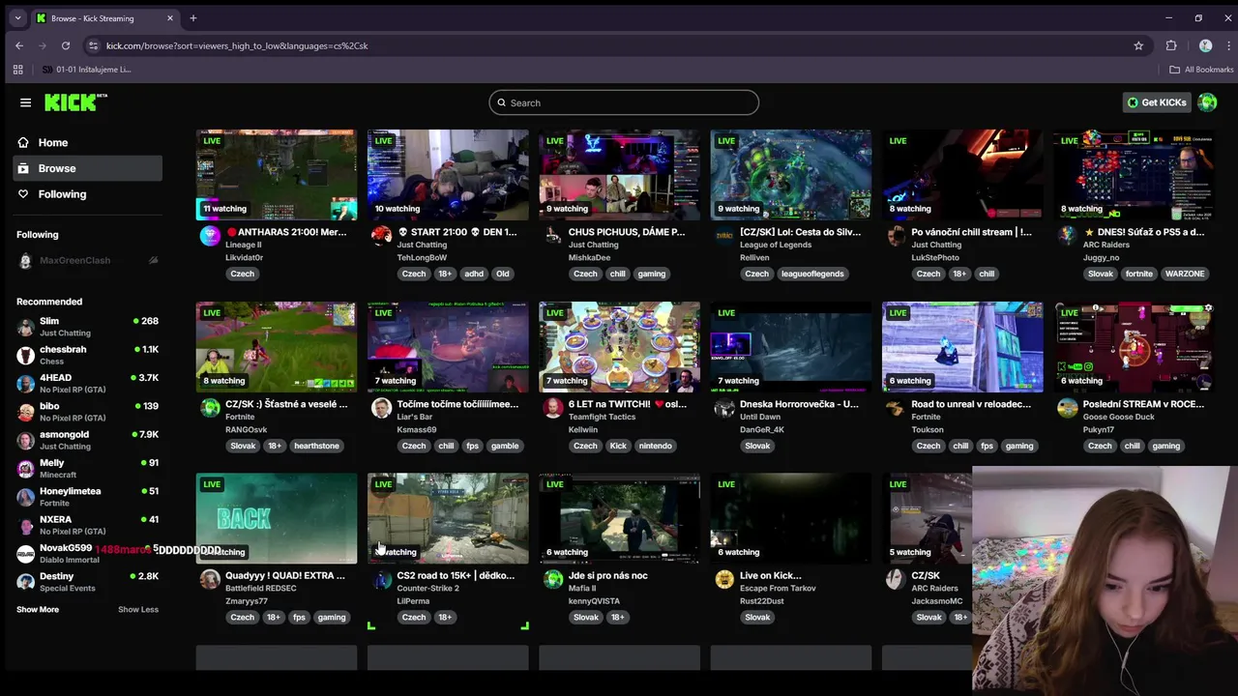Click Juggy_no channel avatar
The image size is (1238, 696).
coord(1068,235)
